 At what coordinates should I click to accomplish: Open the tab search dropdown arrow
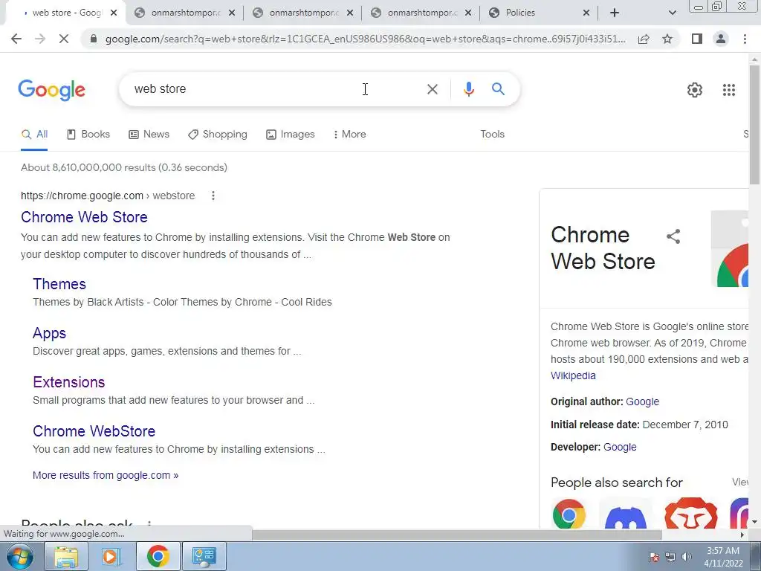[672, 13]
